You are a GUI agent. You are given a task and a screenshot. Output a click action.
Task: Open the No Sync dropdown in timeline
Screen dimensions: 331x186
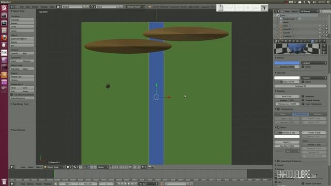[x=148, y=184]
